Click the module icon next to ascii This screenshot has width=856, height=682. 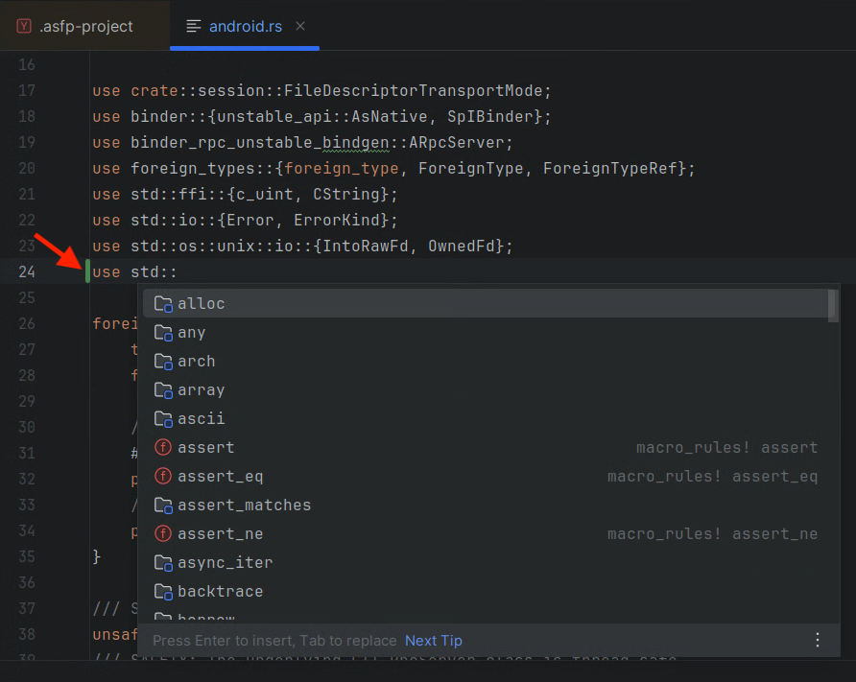pos(162,418)
